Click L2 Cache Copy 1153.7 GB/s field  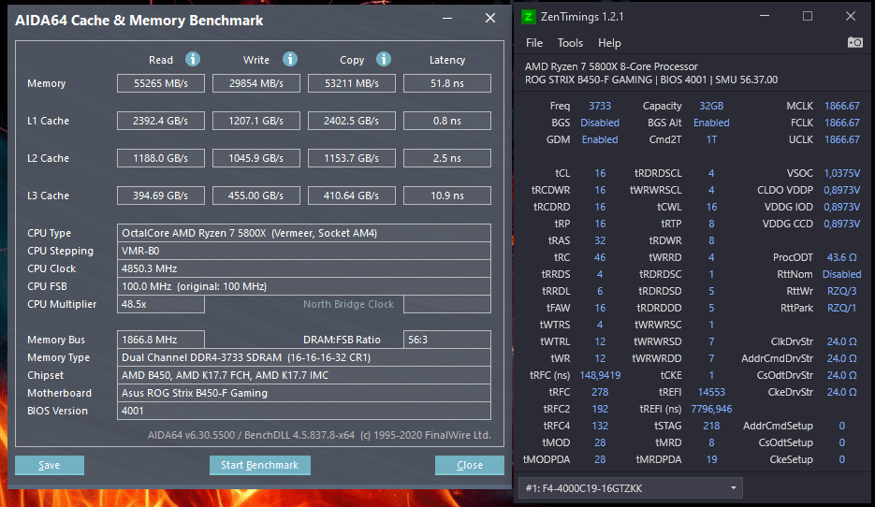(352, 158)
